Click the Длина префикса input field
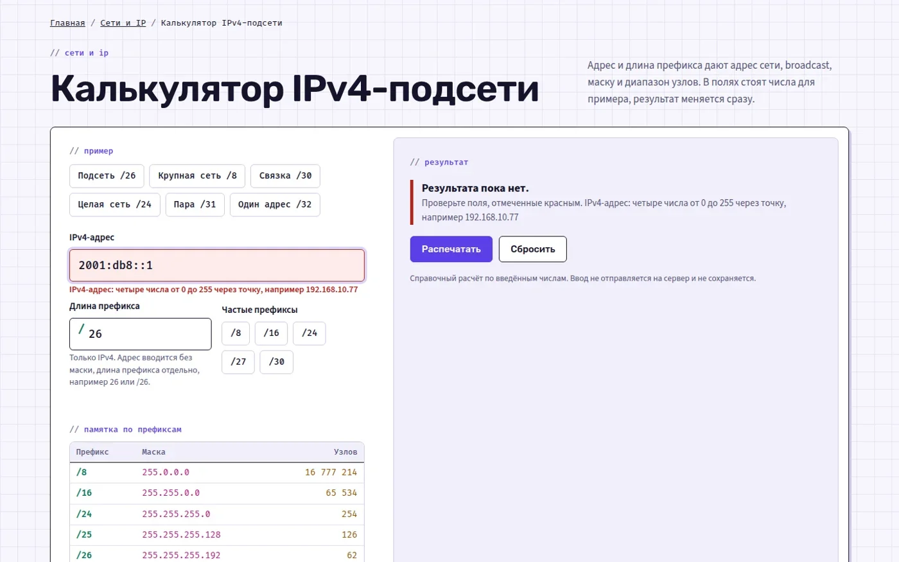Viewport: 899px width, 562px height. tap(140, 334)
